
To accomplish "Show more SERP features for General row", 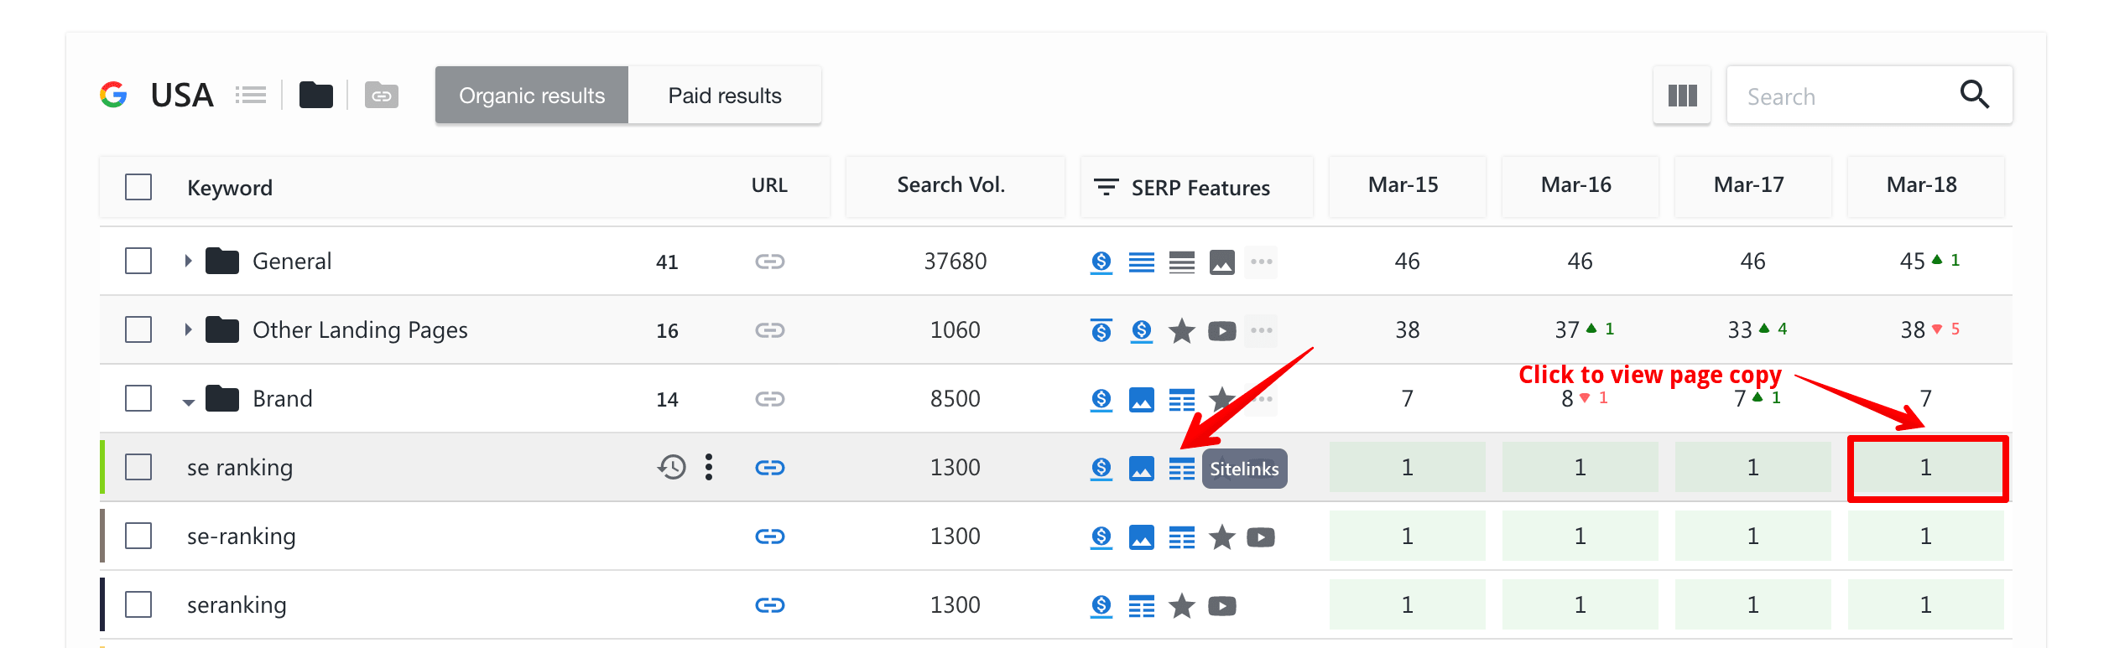I will [x=1261, y=262].
